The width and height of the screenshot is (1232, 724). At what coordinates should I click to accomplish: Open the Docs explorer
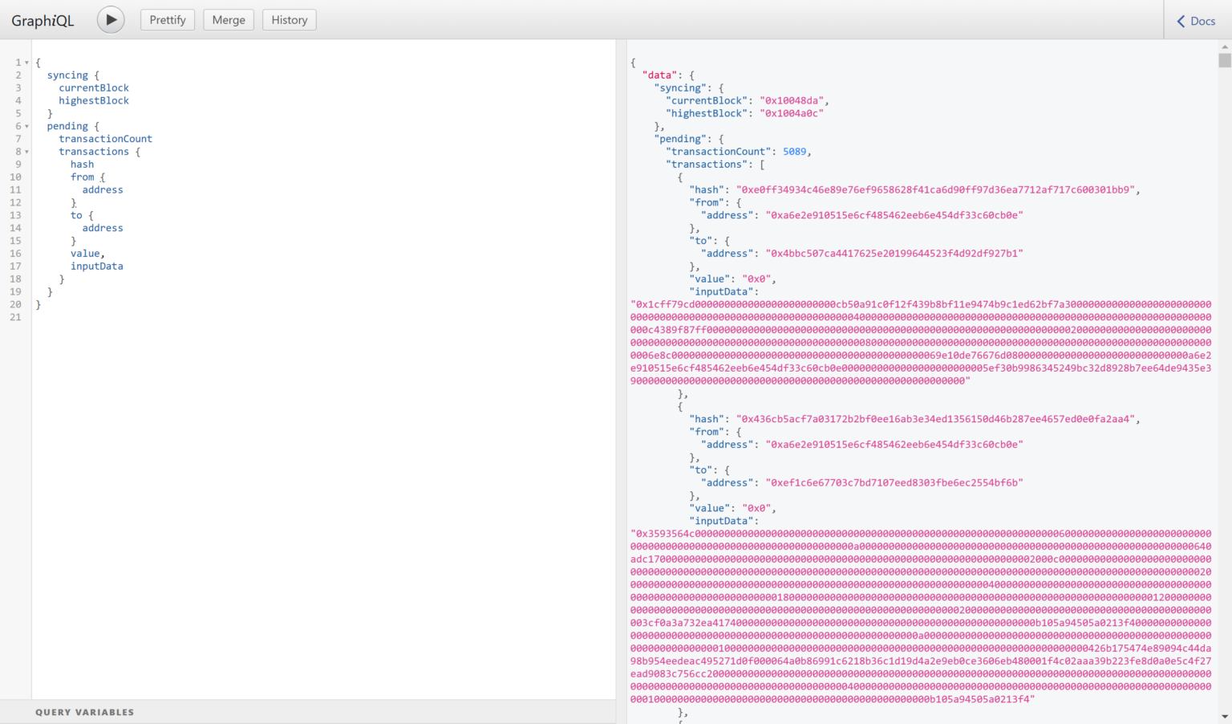[x=1197, y=21]
